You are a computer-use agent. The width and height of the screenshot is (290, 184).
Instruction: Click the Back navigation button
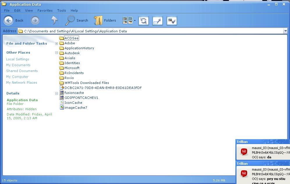point(14,20)
